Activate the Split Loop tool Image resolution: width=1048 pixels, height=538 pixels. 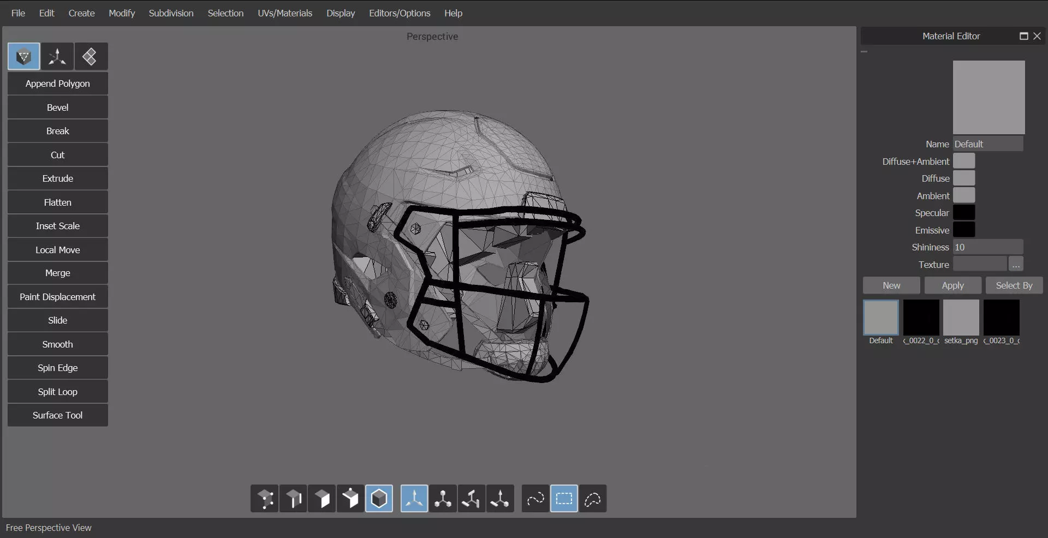click(x=58, y=392)
